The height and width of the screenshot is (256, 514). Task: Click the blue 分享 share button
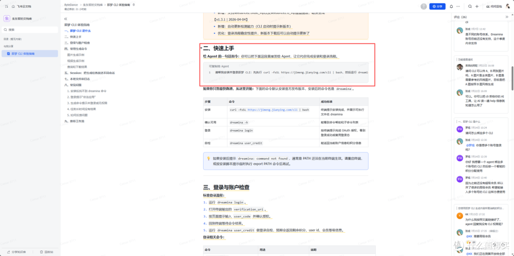coord(437,6)
